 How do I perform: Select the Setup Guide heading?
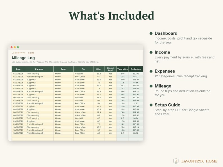coord(167,105)
